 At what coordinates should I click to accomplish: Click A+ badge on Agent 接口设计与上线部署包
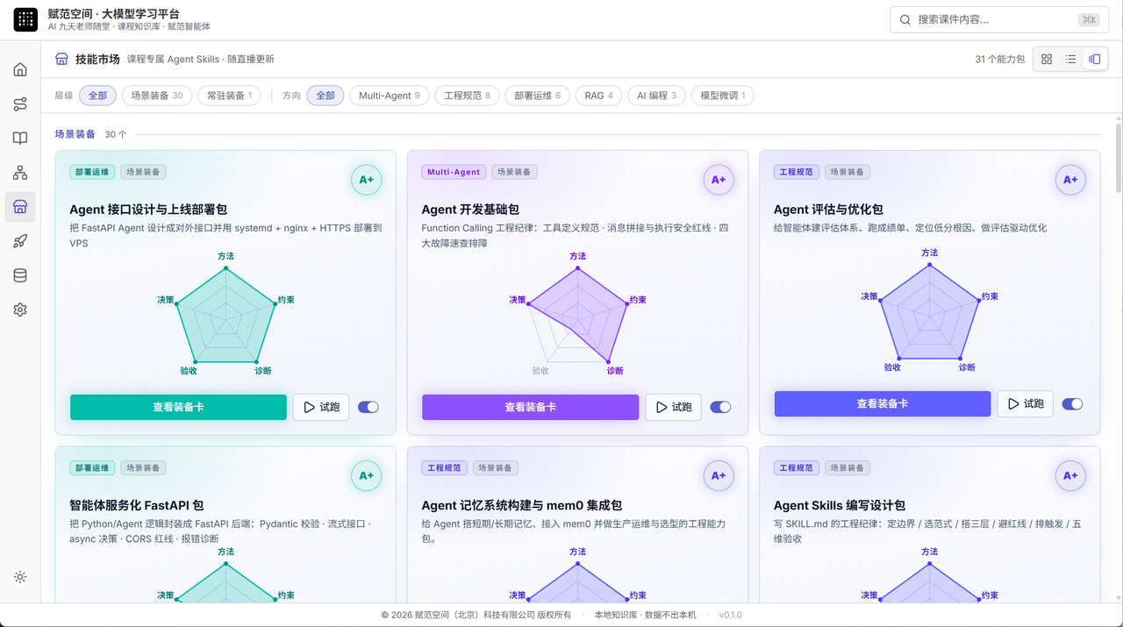367,180
